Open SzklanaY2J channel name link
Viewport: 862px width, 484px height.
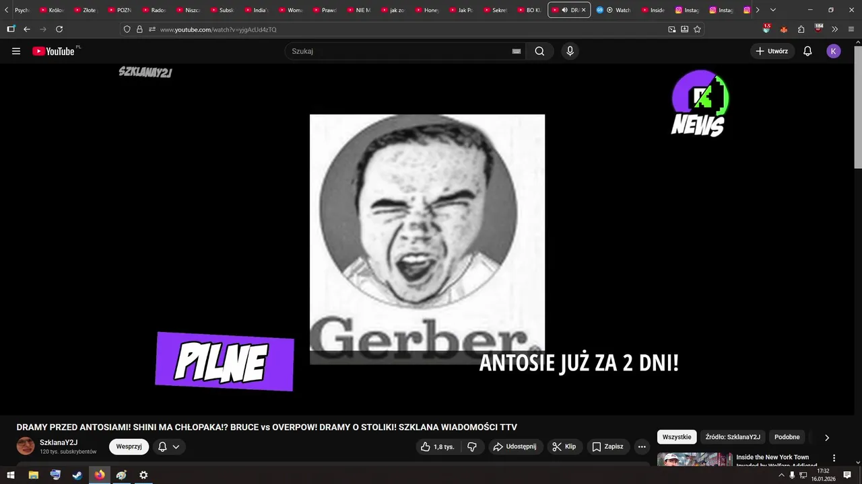coord(59,442)
